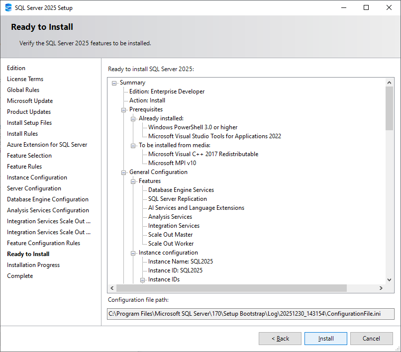Select the Database Engine Configuration step
The height and width of the screenshot is (352, 401).
[48, 199]
